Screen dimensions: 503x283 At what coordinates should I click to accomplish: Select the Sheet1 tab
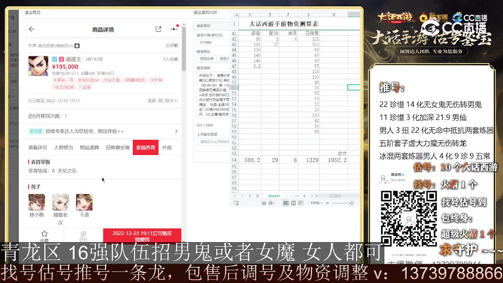click(x=274, y=196)
